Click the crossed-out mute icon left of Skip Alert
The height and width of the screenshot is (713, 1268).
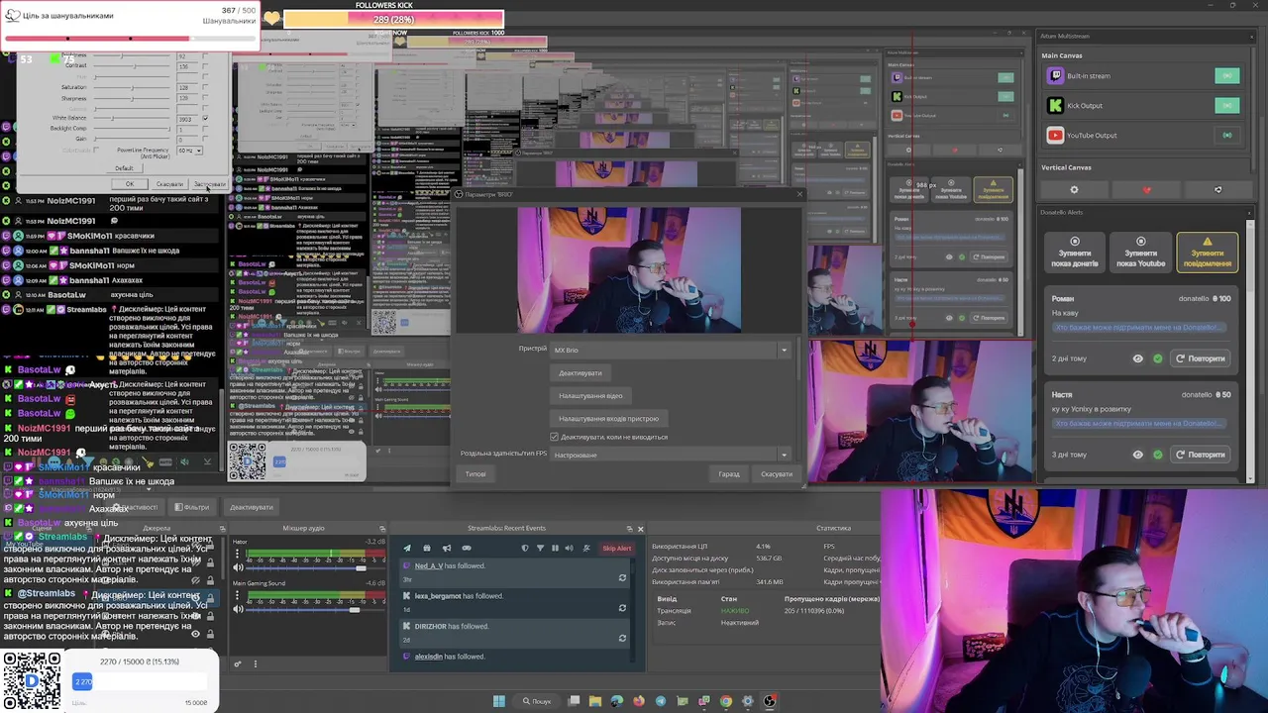tap(586, 548)
